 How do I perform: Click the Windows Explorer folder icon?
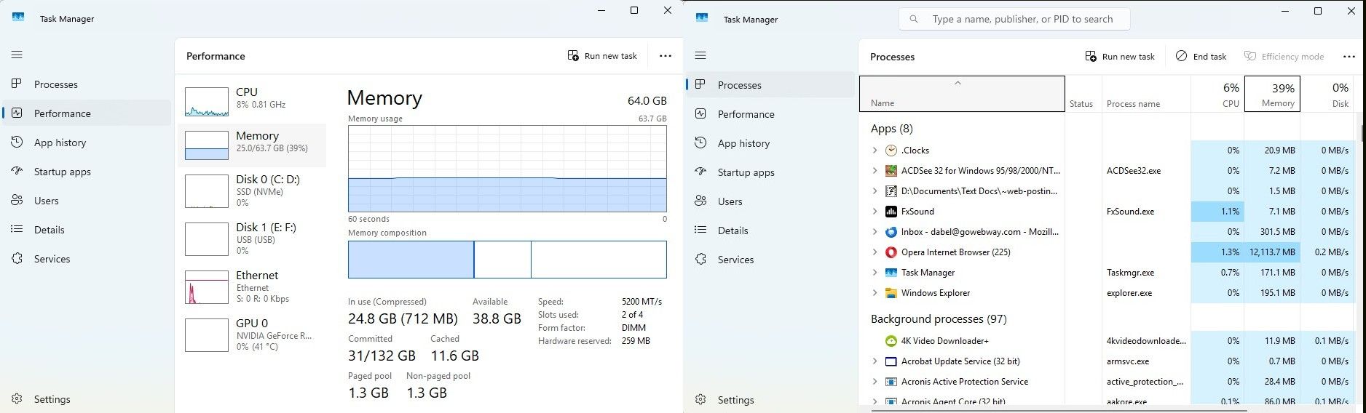(891, 293)
